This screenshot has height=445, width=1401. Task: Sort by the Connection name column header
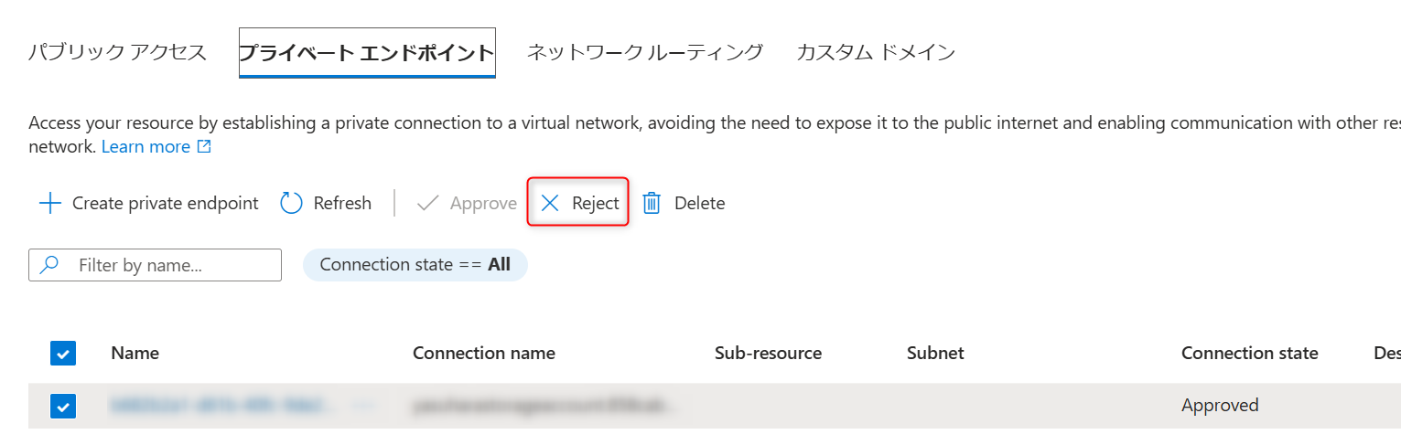[x=483, y=353]
